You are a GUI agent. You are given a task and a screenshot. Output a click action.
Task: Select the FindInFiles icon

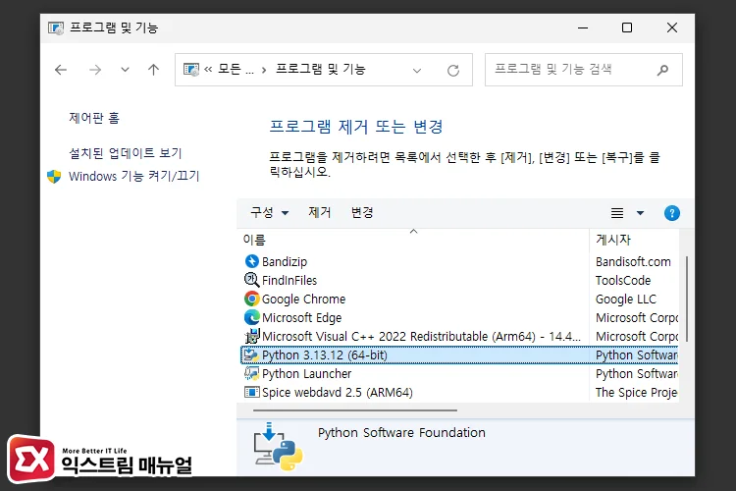click(x=252, y=280)
